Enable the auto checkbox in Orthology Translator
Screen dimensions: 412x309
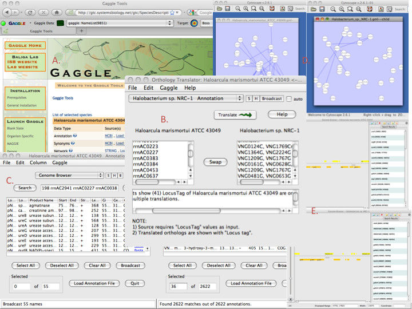(290, 98)
